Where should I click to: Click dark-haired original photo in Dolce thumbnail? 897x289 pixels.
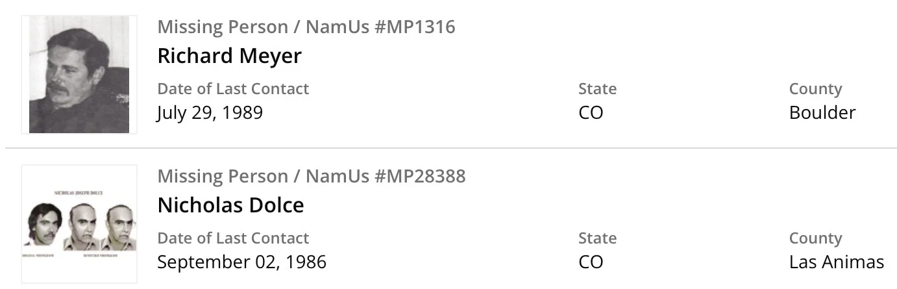click(x=44, y=224)
